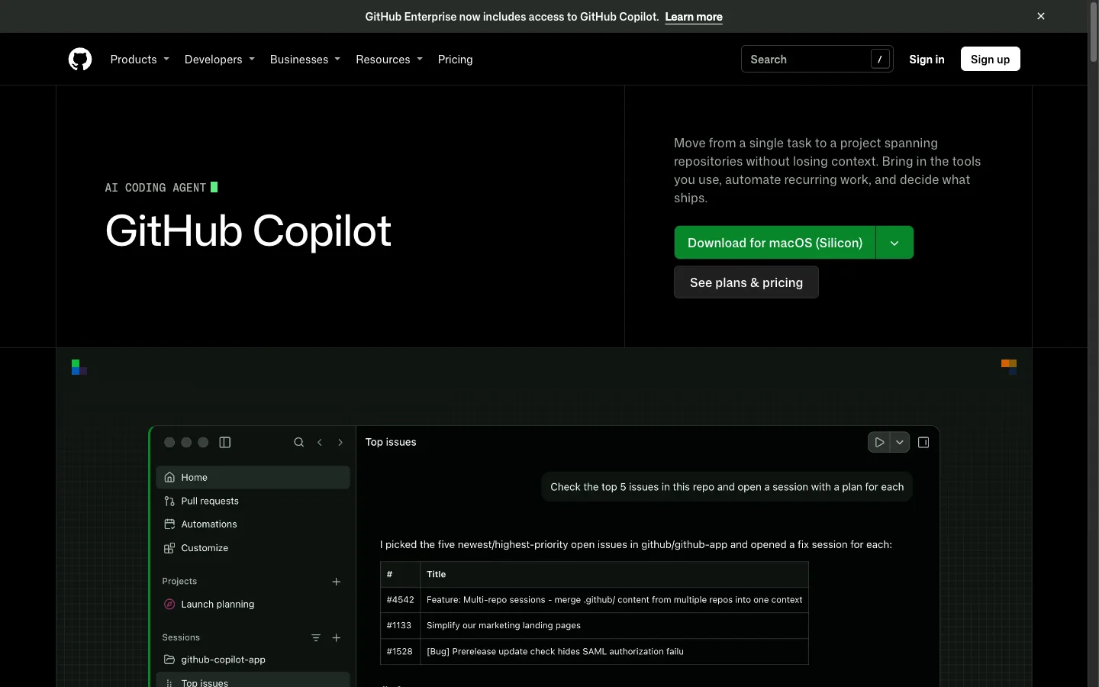Follow the Learn more link in the banner

(694, 17)
